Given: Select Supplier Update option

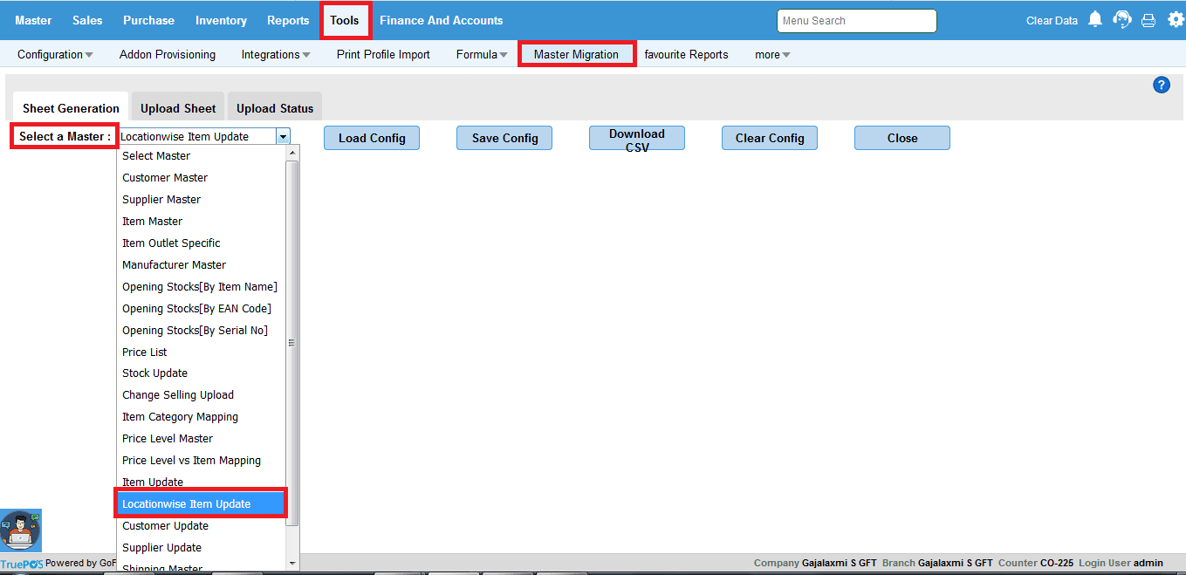Looking at the screenshot, I should point(202,547).
